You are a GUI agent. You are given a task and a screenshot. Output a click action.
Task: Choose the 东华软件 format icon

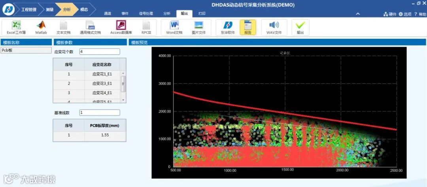click(x=228, y=28)
